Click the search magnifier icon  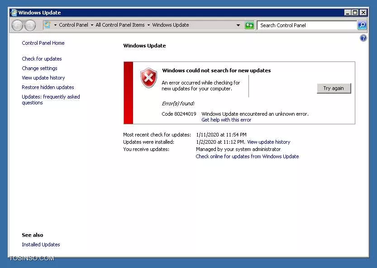tap(362, 25)
